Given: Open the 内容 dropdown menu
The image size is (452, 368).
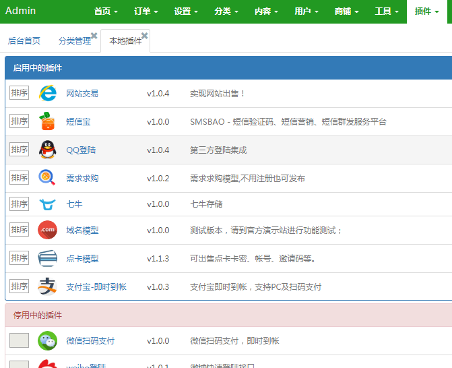Looking at the screenshot, I should [x=266, y=11].
